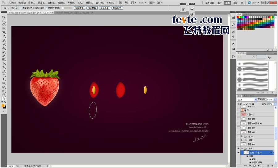The width and height of the screenshot is (278, 168).
Task: Expand more workspaces chevron
Action: point(242,3)
